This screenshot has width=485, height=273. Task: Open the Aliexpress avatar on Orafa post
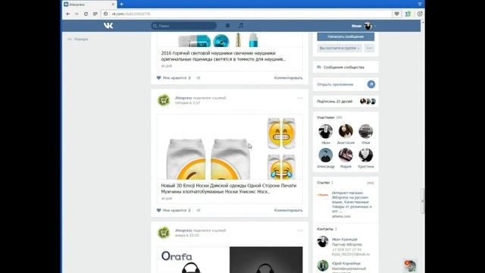pos(164,233)
